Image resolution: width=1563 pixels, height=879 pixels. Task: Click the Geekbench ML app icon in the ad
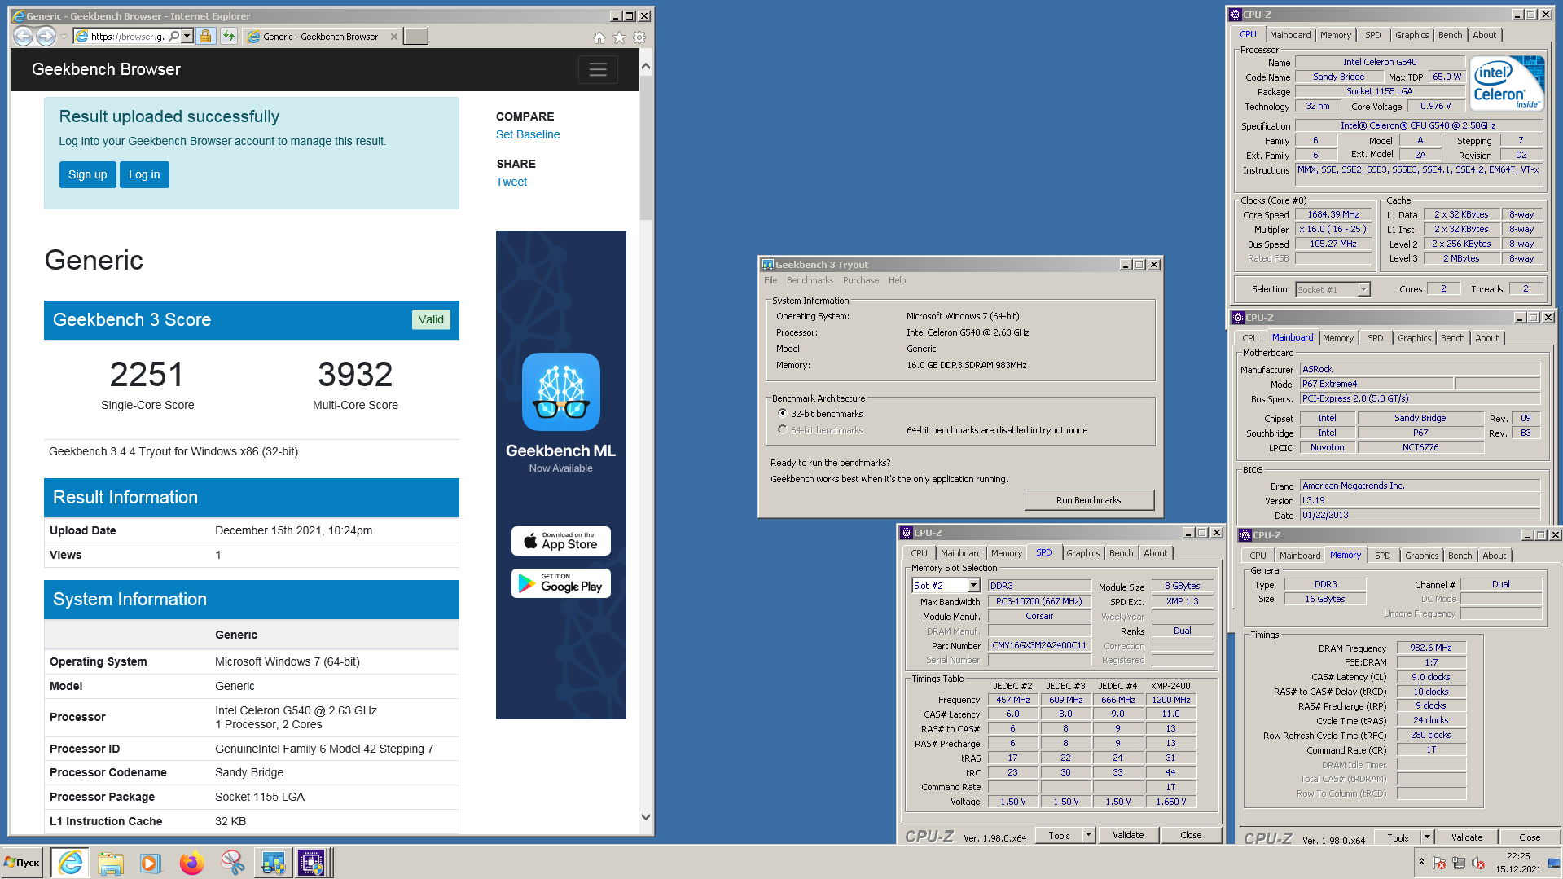tap(560, 392)
